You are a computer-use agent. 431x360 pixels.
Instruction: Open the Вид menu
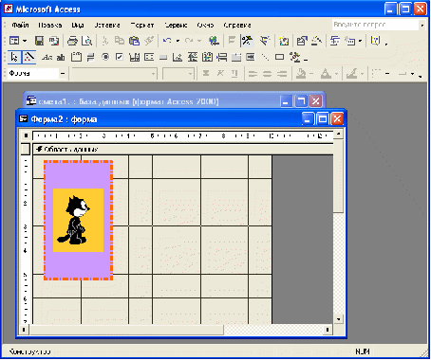78,25
